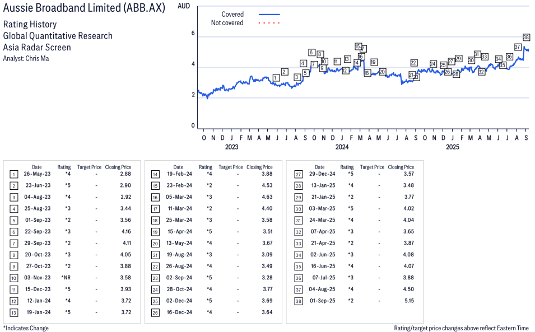The width and height of the screenshot is (535, 332).
Task: Select the Eastern Time footnote text
Action: [x=461, y=328]
